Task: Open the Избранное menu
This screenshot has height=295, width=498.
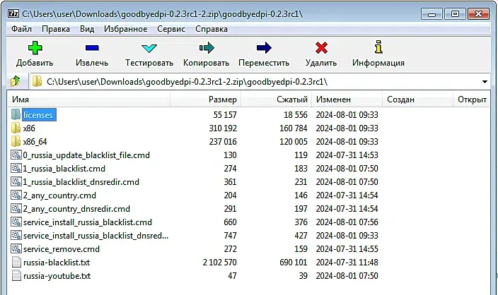Action: 126,29
